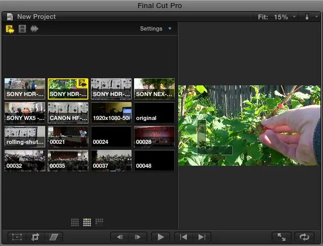Select clip 00032

25,161
